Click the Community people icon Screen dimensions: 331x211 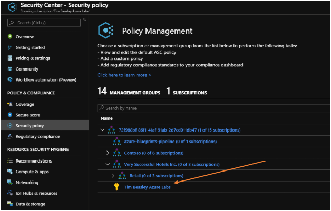pos(10,69)
